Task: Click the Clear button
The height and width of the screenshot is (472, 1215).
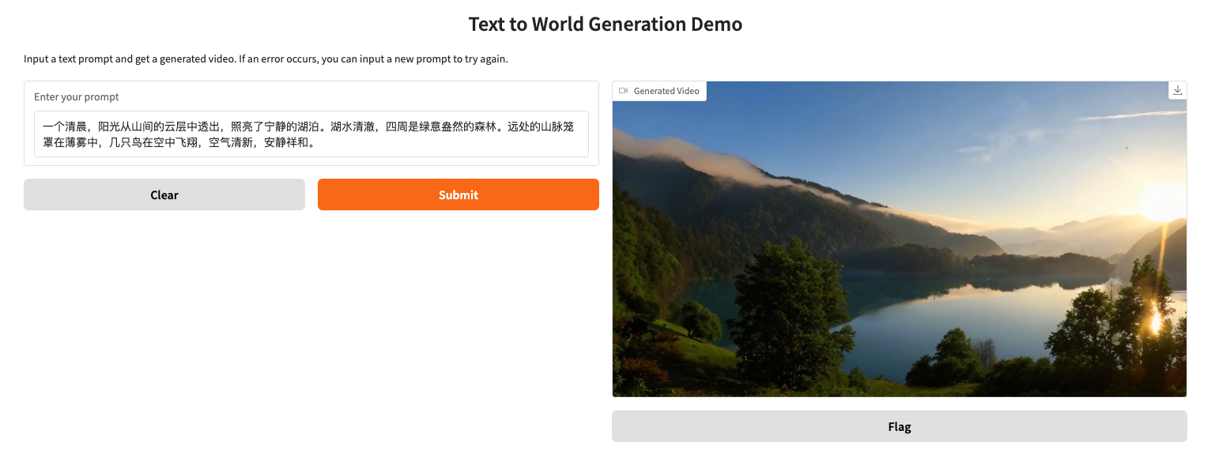Action: click(x=164, y=194)
